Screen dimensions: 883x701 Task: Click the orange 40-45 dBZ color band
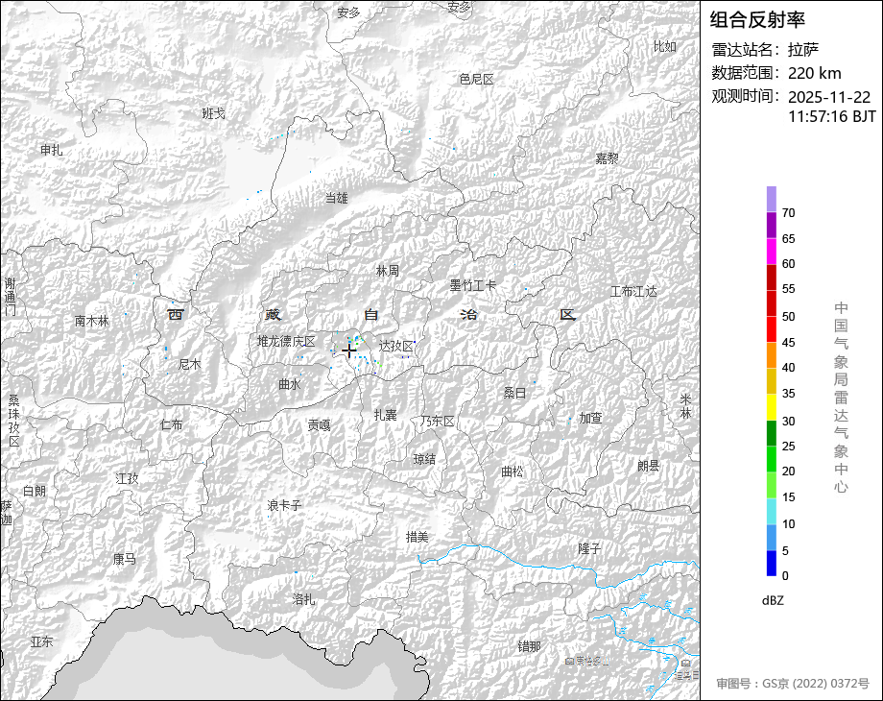click(772, 355)
